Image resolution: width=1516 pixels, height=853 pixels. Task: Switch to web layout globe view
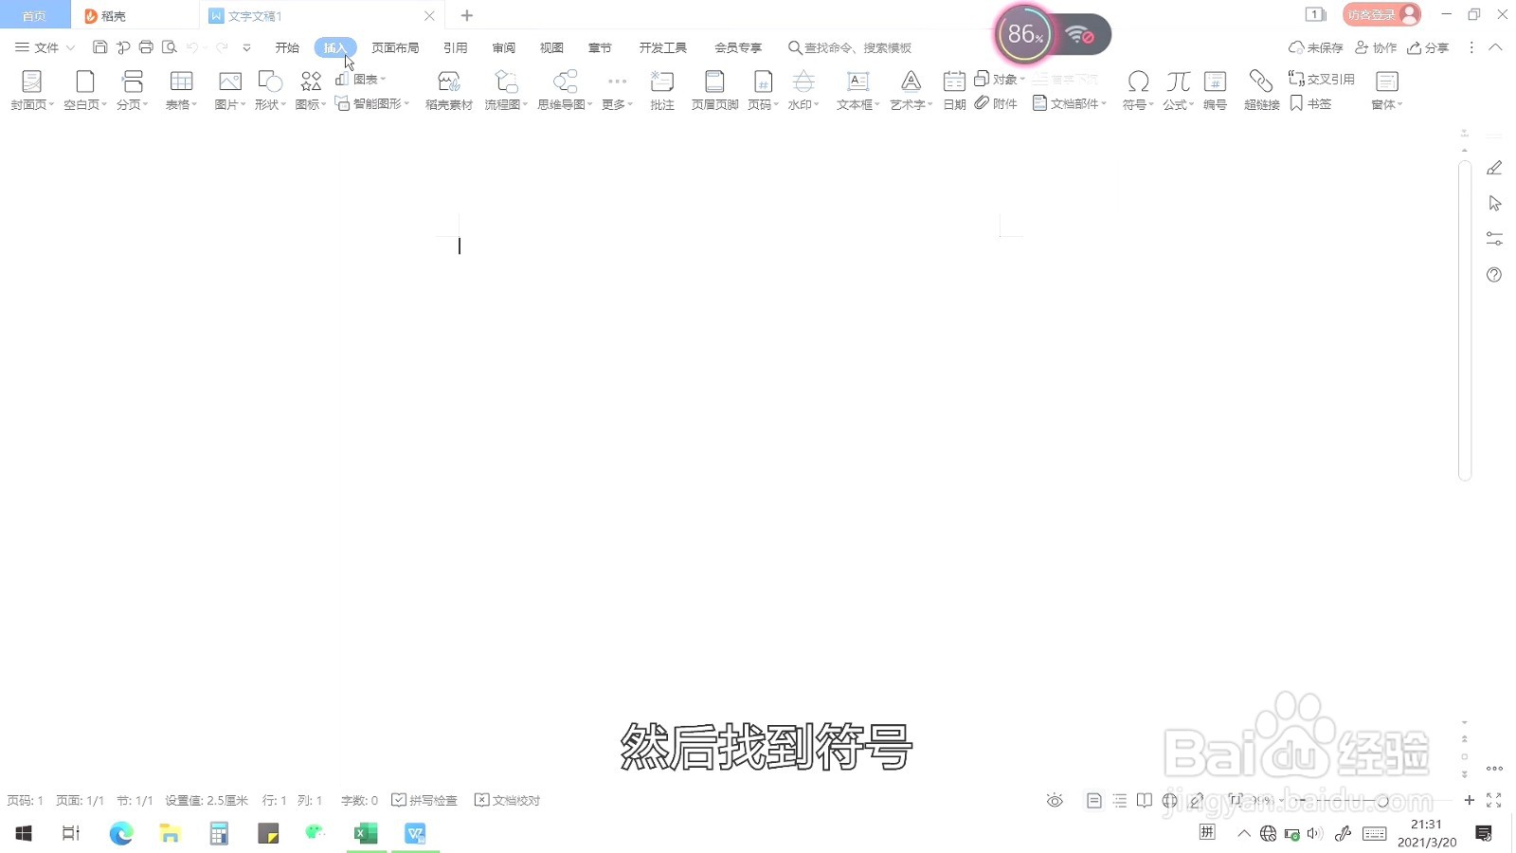coord(1170,801)
